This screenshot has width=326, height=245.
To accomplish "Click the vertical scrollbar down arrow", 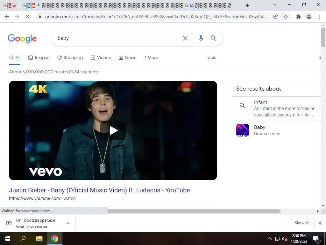I will 323,206.
